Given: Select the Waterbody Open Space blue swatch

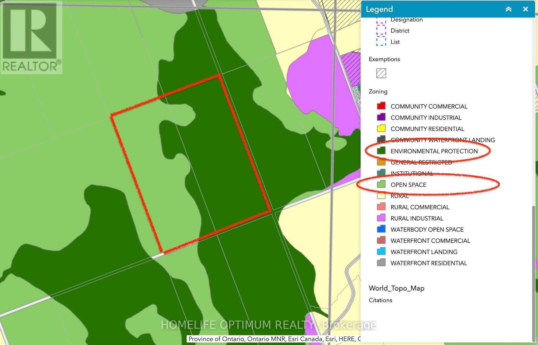Looking at the screenshot, I should point(381,229).
